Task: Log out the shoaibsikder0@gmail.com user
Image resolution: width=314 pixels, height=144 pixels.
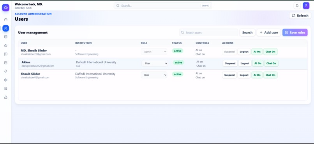Action: pos(244,75)
